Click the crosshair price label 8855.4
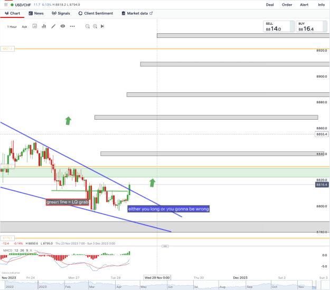This screenshot has width=330, height=290. click(x=322, y=134)
